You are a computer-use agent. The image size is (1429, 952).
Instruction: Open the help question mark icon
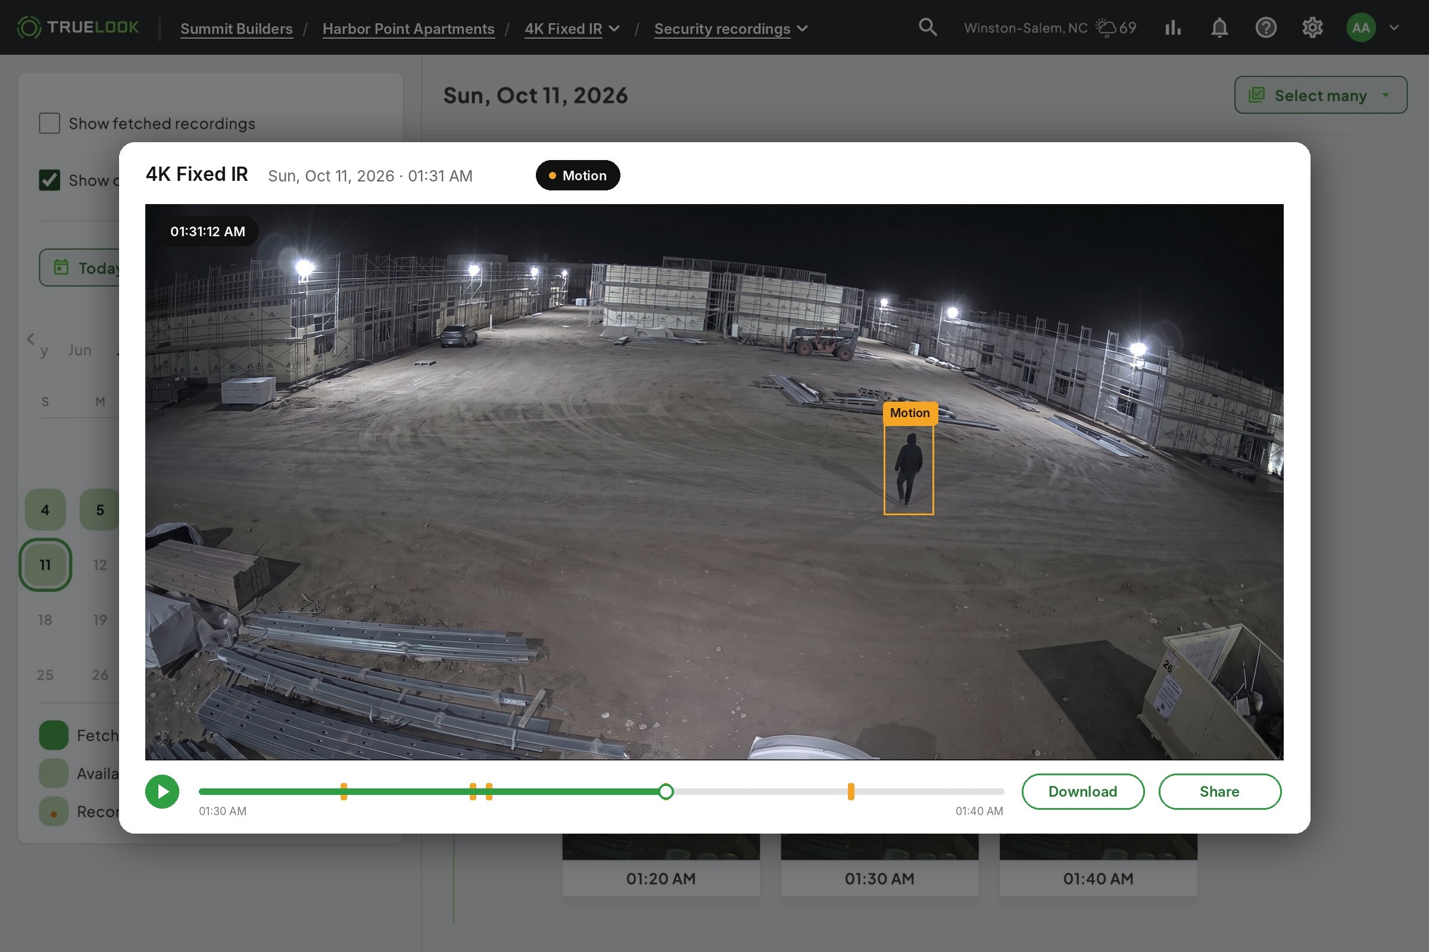[1266, 27]
